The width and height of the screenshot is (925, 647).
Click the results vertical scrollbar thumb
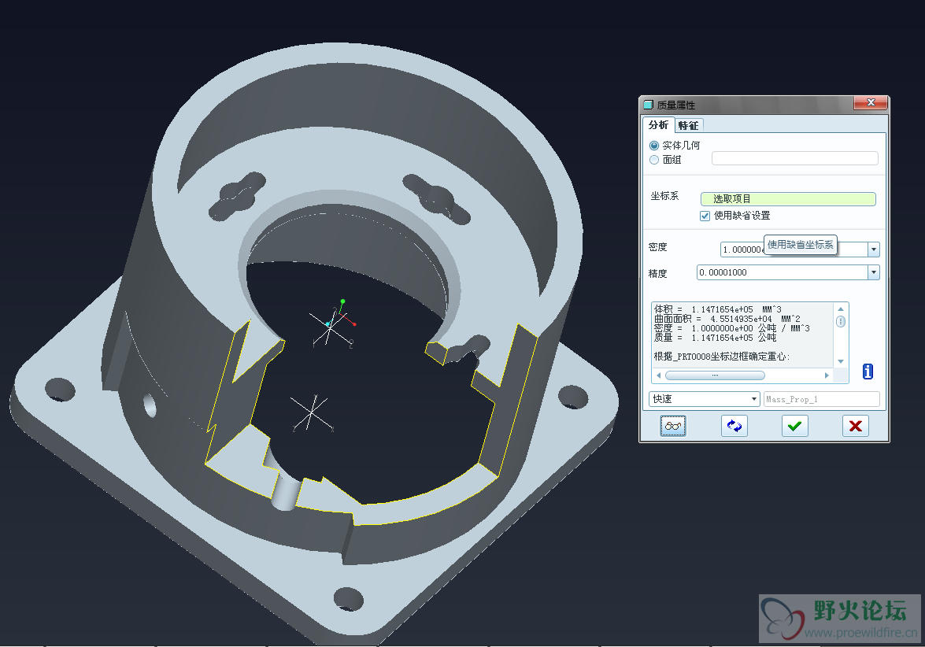coord(841,321)
